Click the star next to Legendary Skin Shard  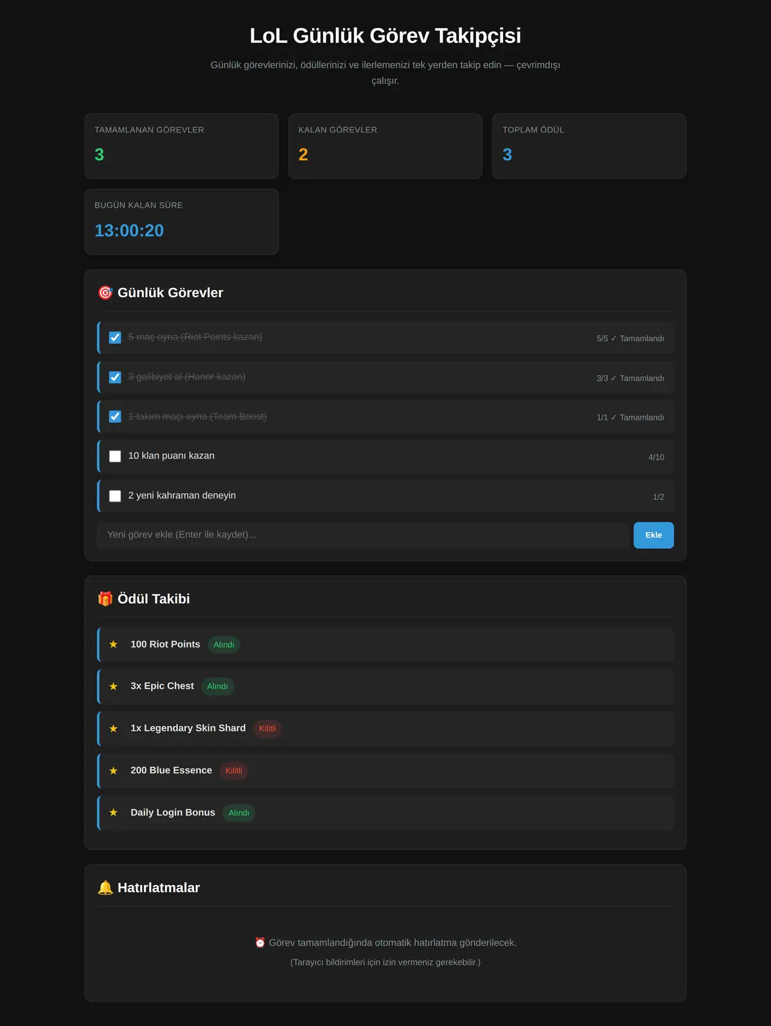pyautogui.click(x=114, y=728)
